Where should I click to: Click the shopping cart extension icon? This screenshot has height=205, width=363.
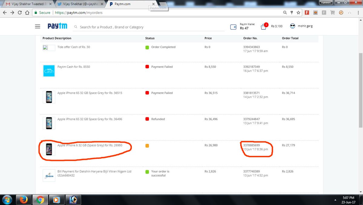tap(332, 13)
